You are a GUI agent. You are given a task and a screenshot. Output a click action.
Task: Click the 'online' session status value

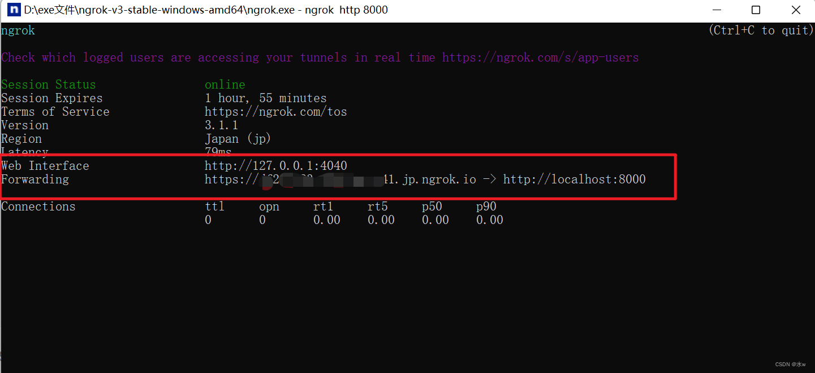(x=225, y=85)
